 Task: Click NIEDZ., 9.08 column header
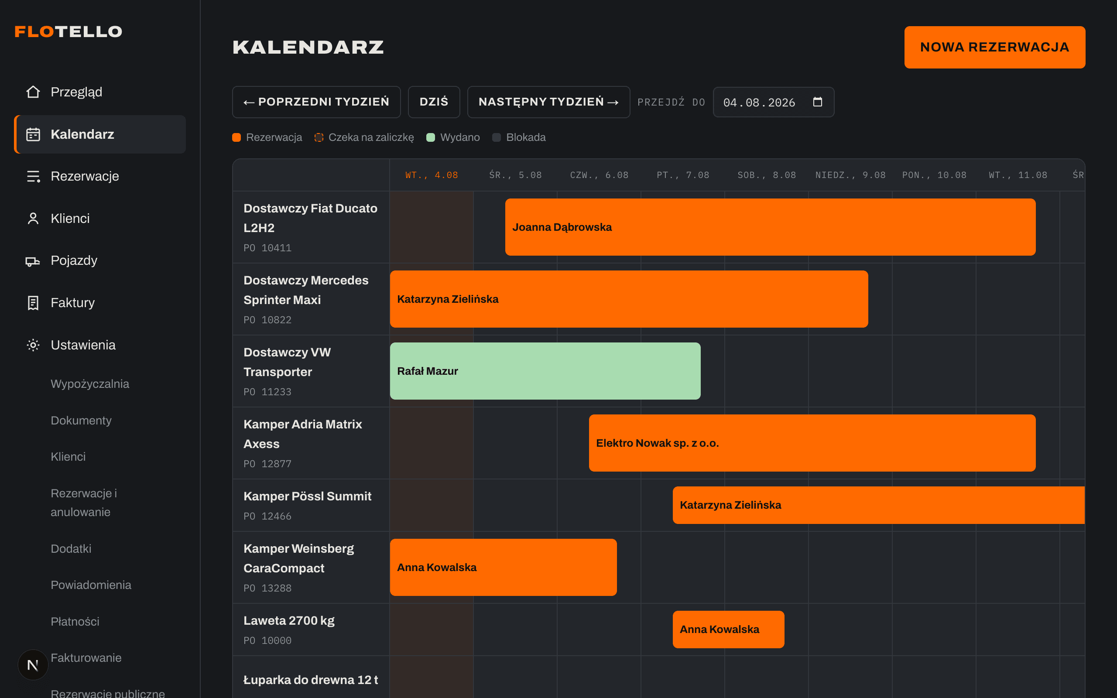851,175
